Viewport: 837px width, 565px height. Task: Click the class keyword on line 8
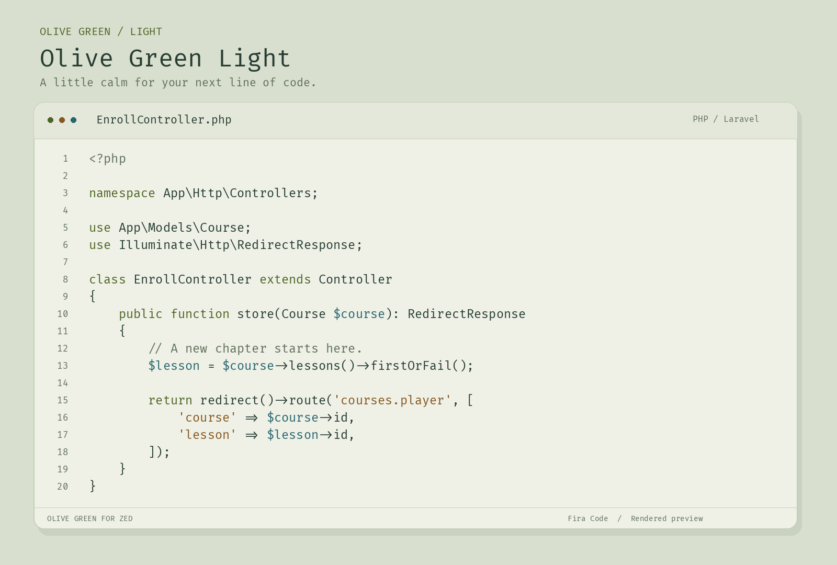(108, 279)
